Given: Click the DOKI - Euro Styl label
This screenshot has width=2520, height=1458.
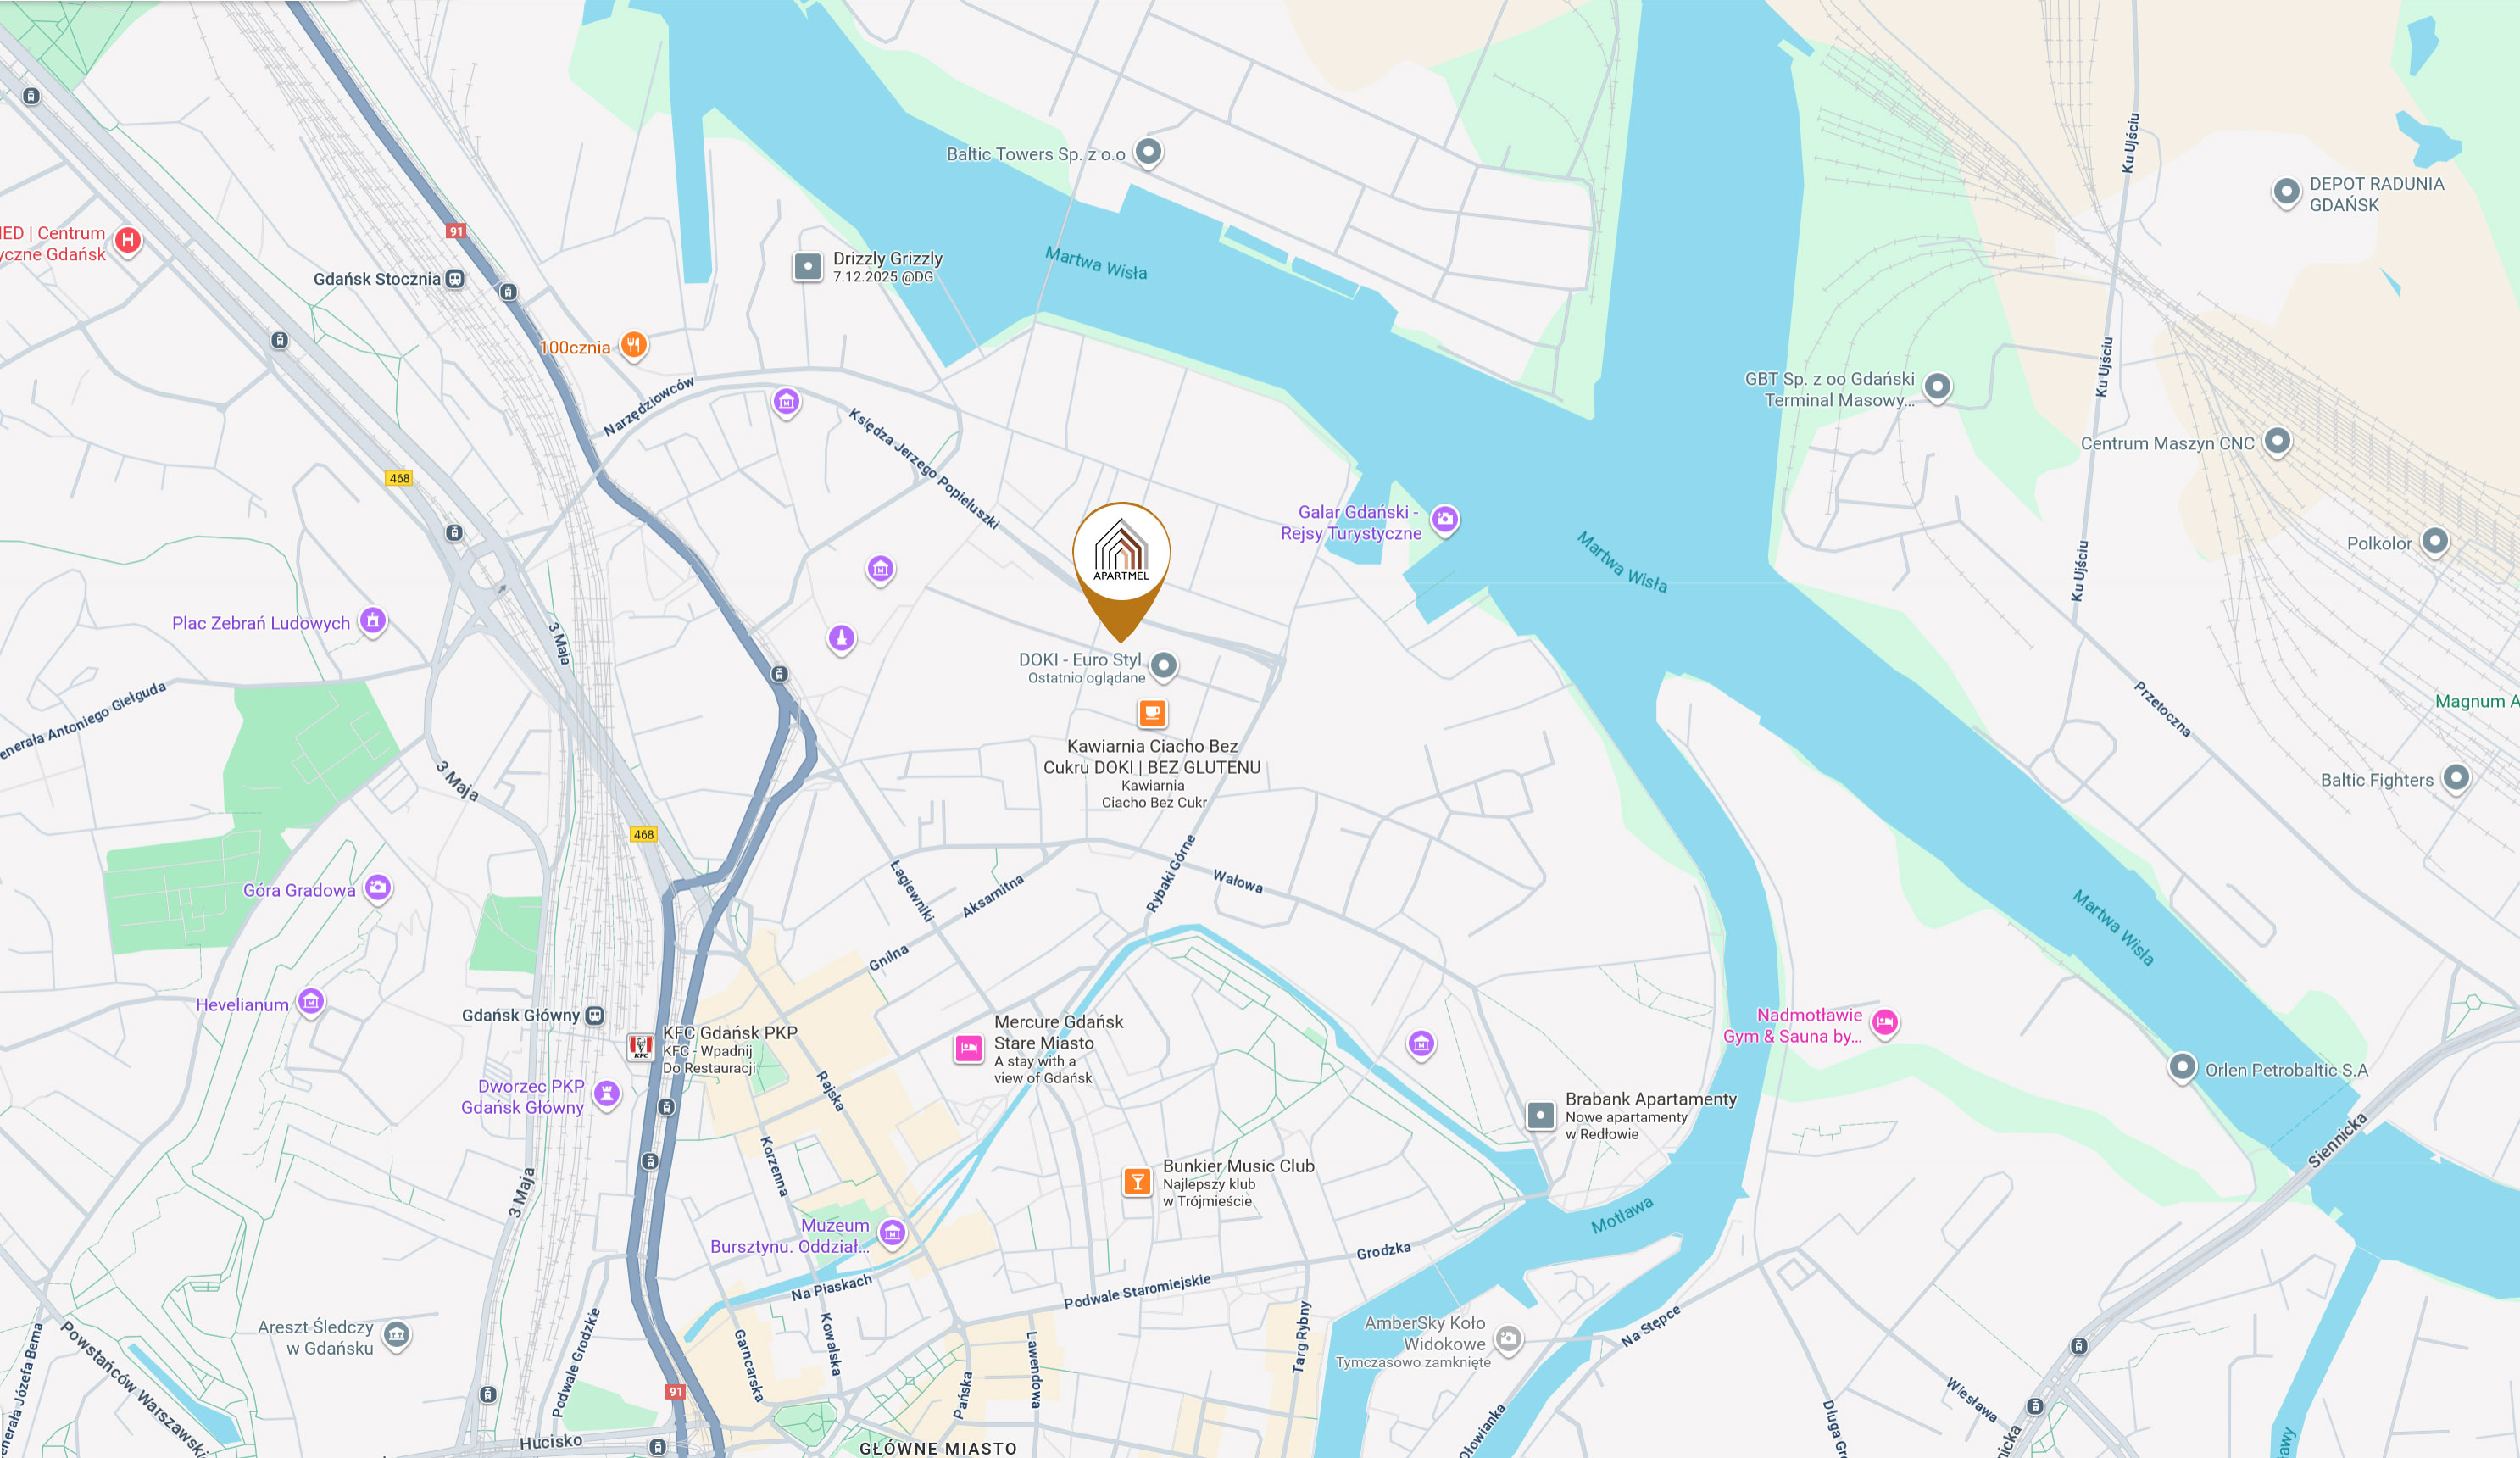Looking at the screenshot, I should tap(1080, 660).
